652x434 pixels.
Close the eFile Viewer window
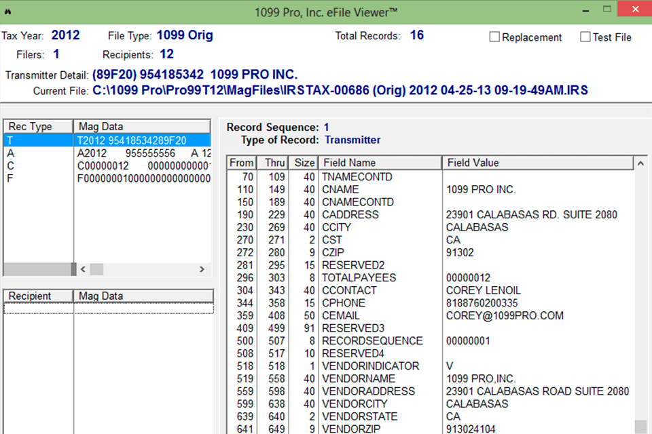(x=635, y=9)
